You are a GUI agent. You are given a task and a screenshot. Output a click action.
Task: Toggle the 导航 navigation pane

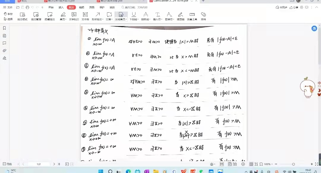(x=7, y=164)
